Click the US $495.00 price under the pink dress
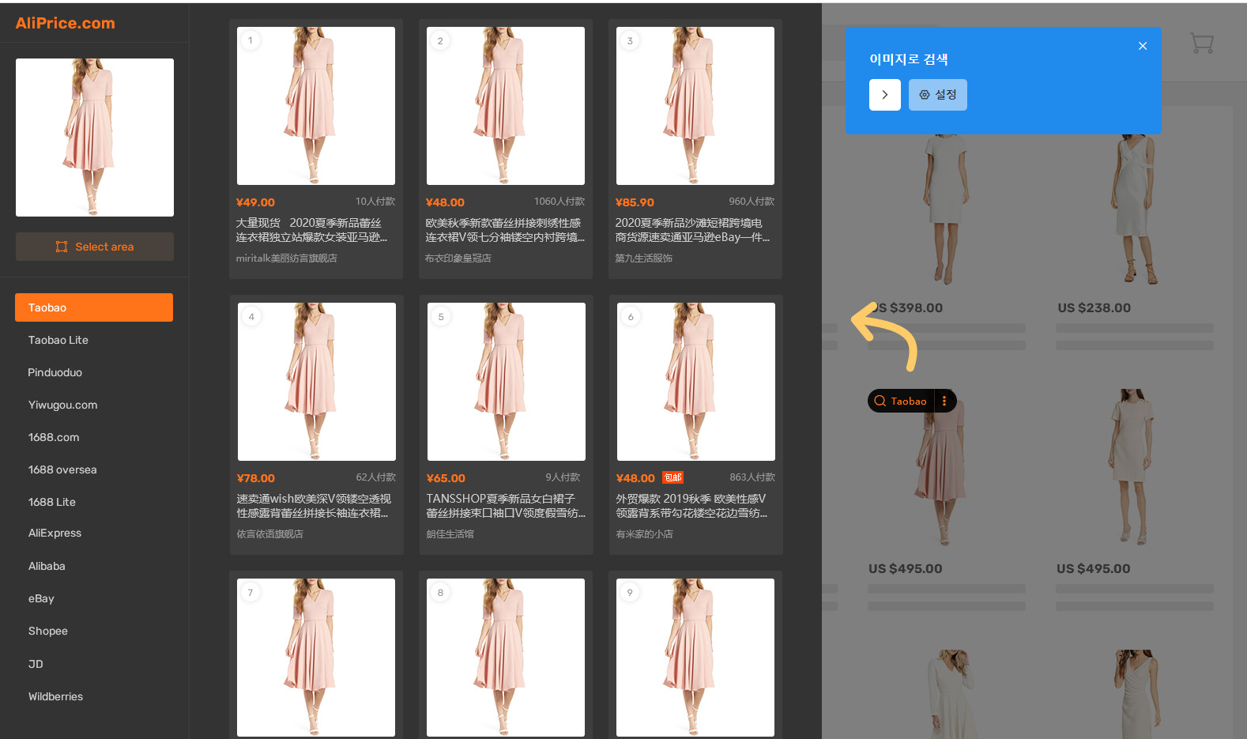This screenshot has width=1247, height=739. [905, 568]
